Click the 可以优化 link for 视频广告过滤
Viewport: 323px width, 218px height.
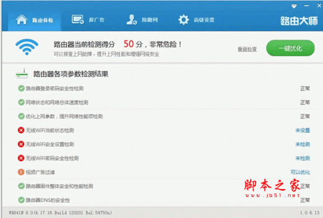pyautogui.click(x=300, y=172)
